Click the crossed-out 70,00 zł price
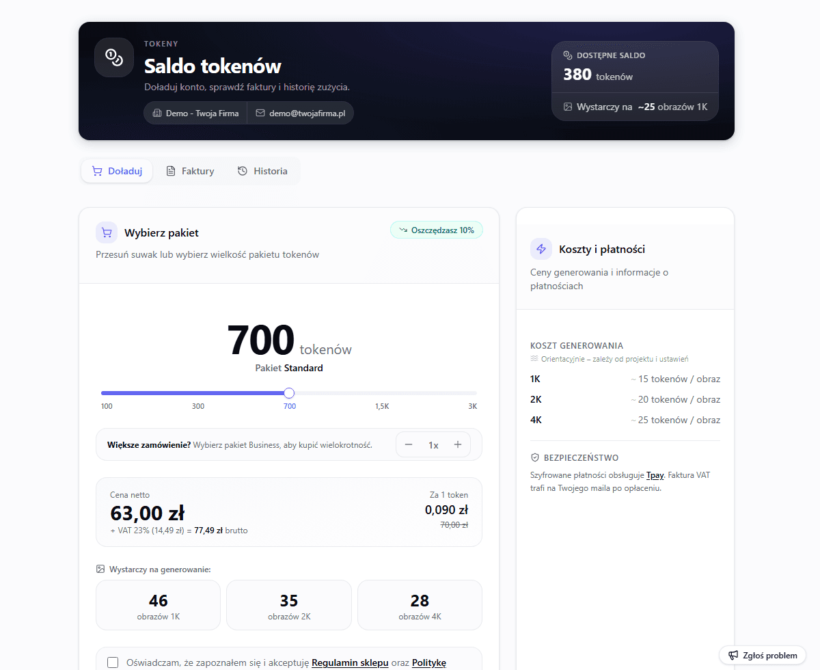Viewport: 820px width, 670px height. [x=454, y=525]
